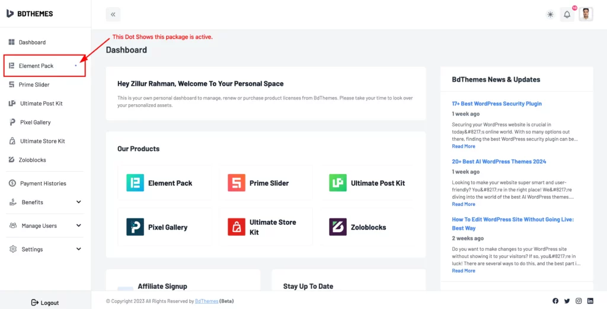Screen dimensions: 607x309
Task: Click Ultimate Post Kit sidebar icon
Action: pyautogui.click(x=12, y=103)
